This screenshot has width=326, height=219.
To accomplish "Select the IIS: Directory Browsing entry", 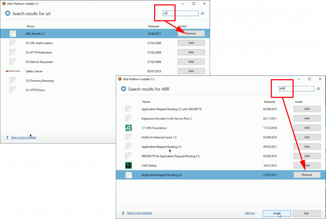I will [x=39, y=81].
